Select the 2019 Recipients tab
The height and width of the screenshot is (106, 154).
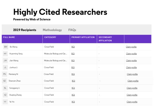(x=25, y=30)
